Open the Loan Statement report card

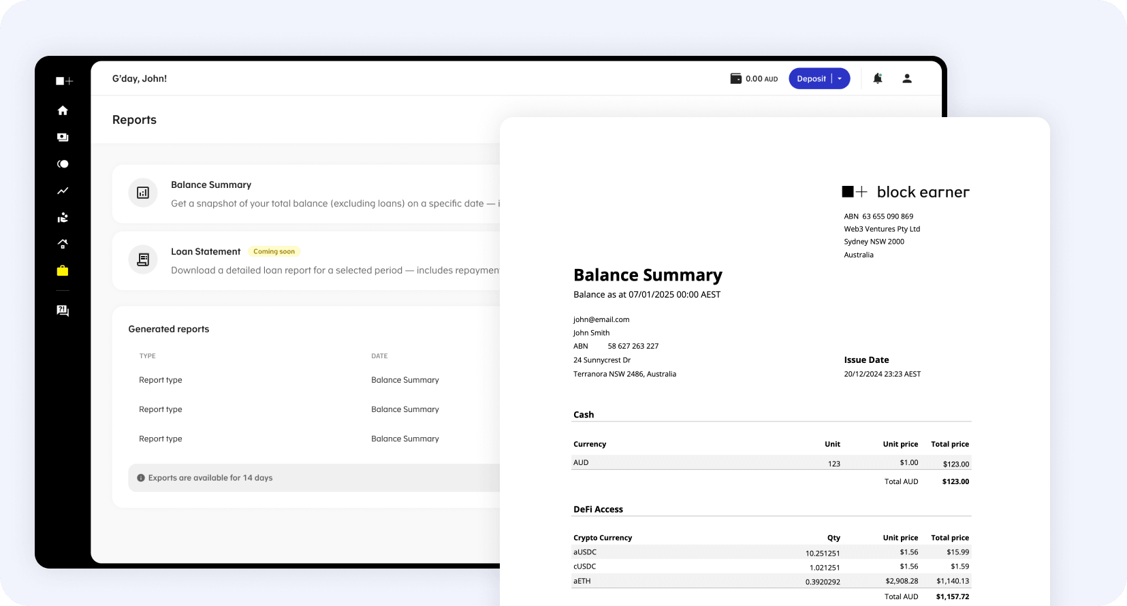coord(306,261)
